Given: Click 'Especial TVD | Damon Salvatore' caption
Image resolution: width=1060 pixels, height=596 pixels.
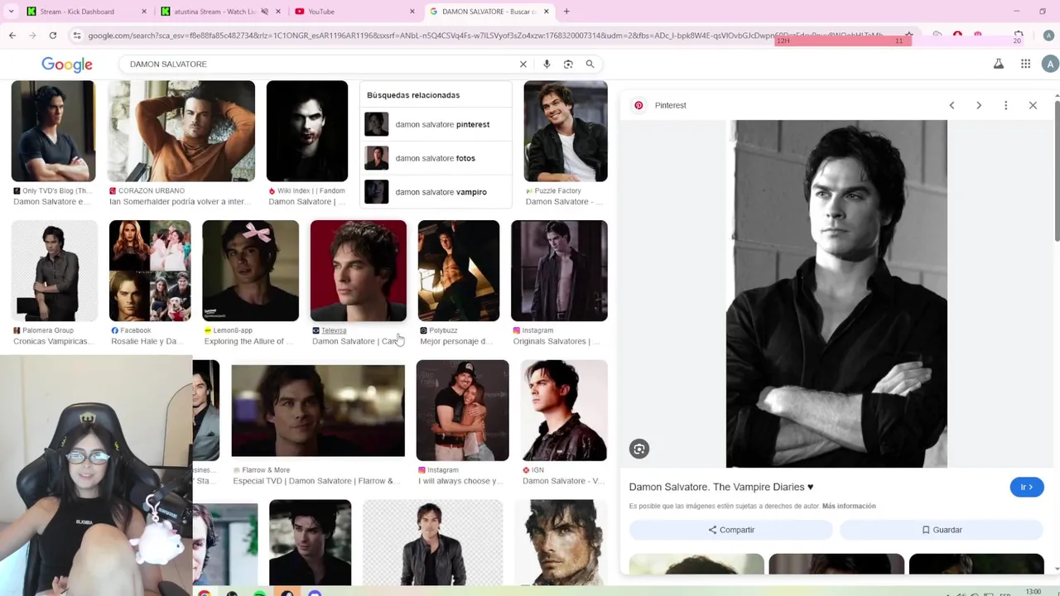Looking at the screenshot, I should coord(316,481).
